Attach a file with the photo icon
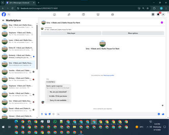This screenshot has height=135, width=169. [46, 114]
